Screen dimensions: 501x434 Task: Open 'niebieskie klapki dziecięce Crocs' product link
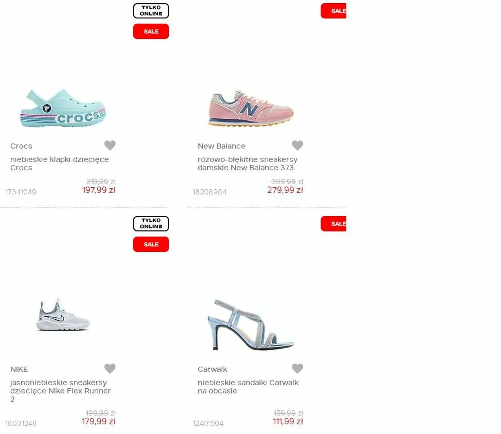[x=59, y=164]
